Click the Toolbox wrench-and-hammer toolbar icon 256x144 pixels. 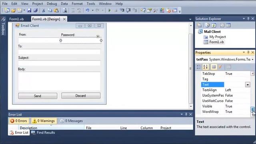[156, 10]
